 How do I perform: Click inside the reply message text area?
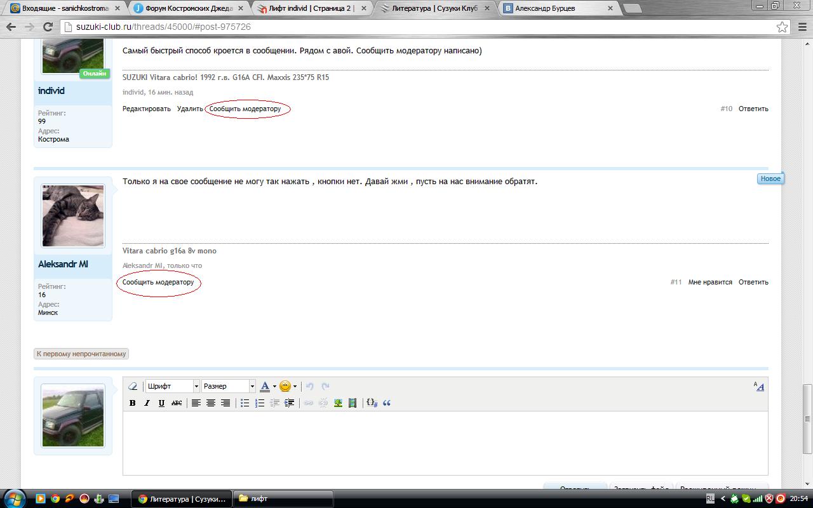tap(445, 443)
